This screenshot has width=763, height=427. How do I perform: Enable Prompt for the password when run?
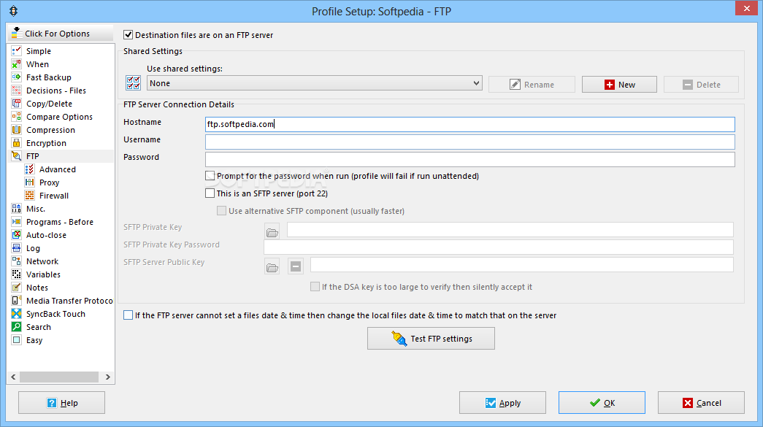click(x=210, y=176)
